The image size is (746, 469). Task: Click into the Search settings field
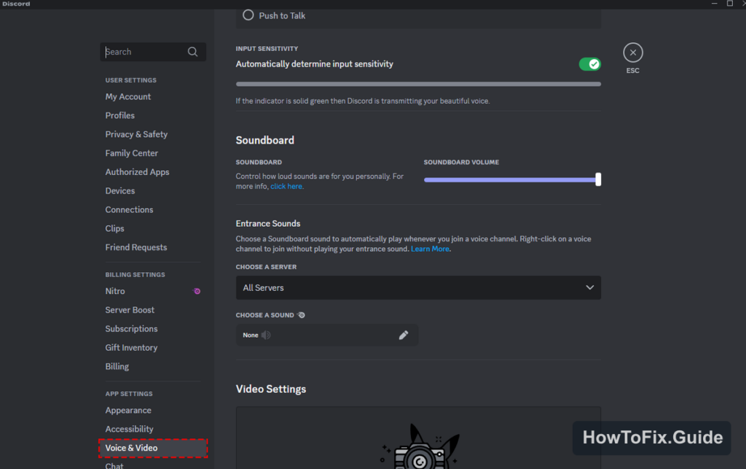(153, 52)
